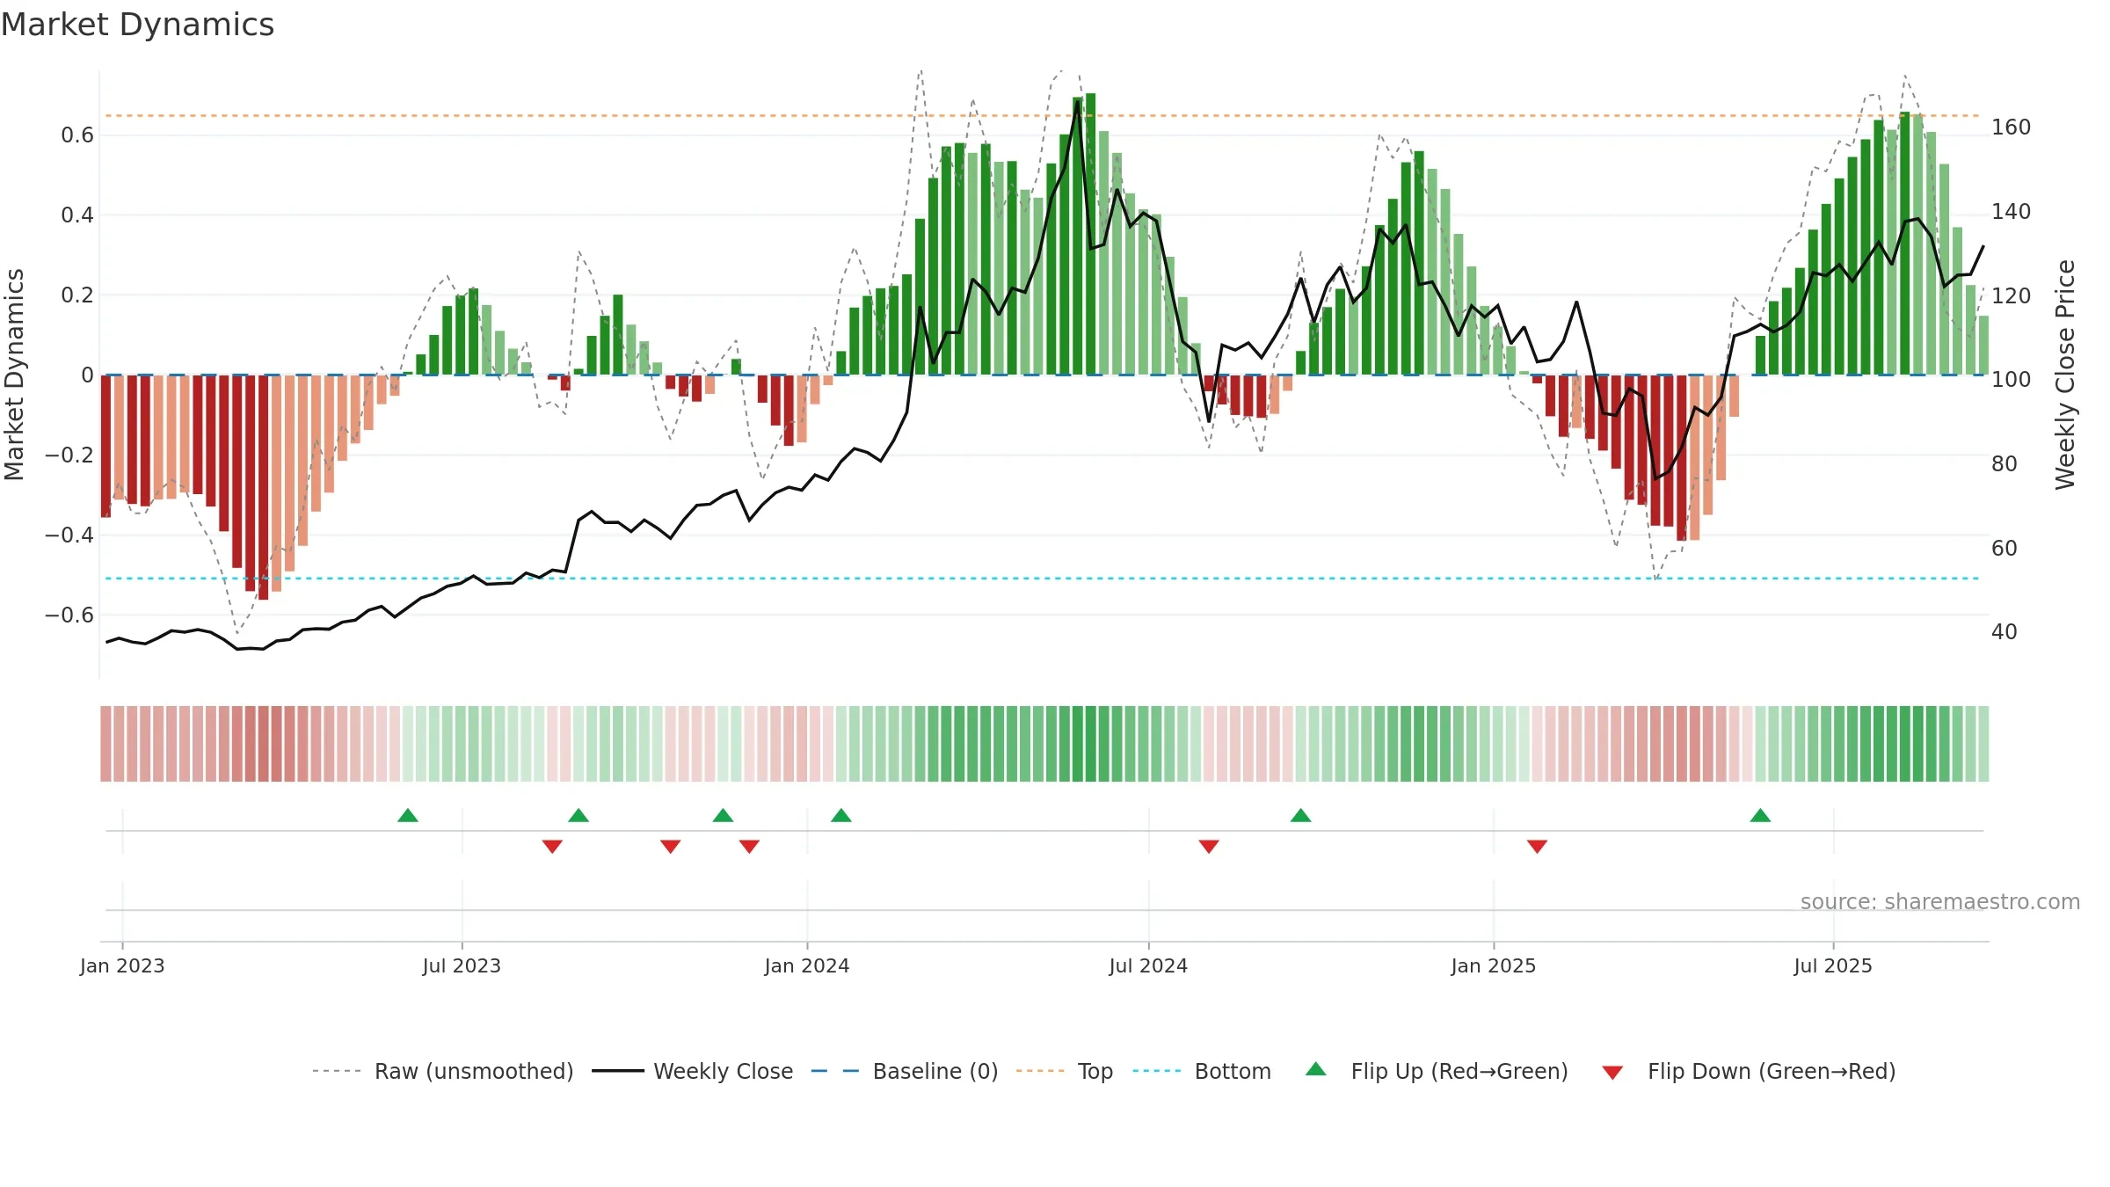Click the Raw (unsmoothed) legend entry
Screen dimensions: 2110x1187
(x=443, y=1071)
